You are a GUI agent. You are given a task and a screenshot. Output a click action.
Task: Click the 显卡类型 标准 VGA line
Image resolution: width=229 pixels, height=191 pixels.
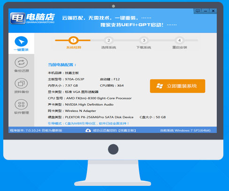point(73,92)
